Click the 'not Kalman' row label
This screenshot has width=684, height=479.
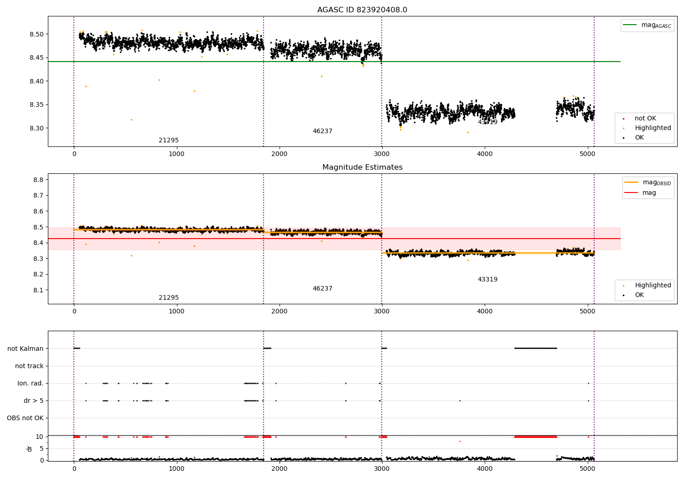[26, 349]
